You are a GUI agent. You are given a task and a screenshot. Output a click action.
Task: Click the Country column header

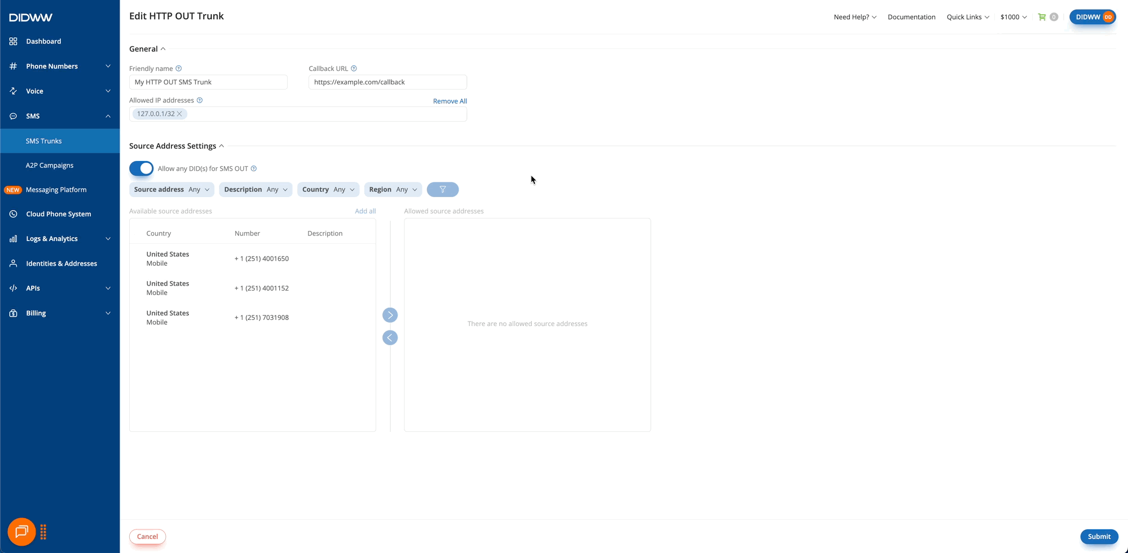158,233
